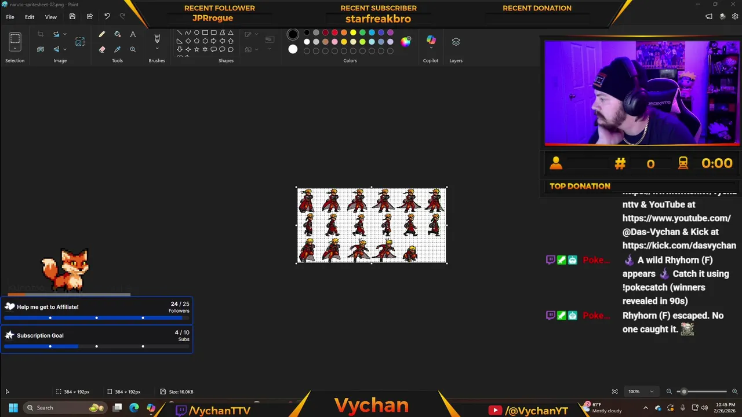Image resolution: width=742 pixels, height=417 pixels.
Task: Select Color 2 white secondary swatch
Action: coord(293,50)
